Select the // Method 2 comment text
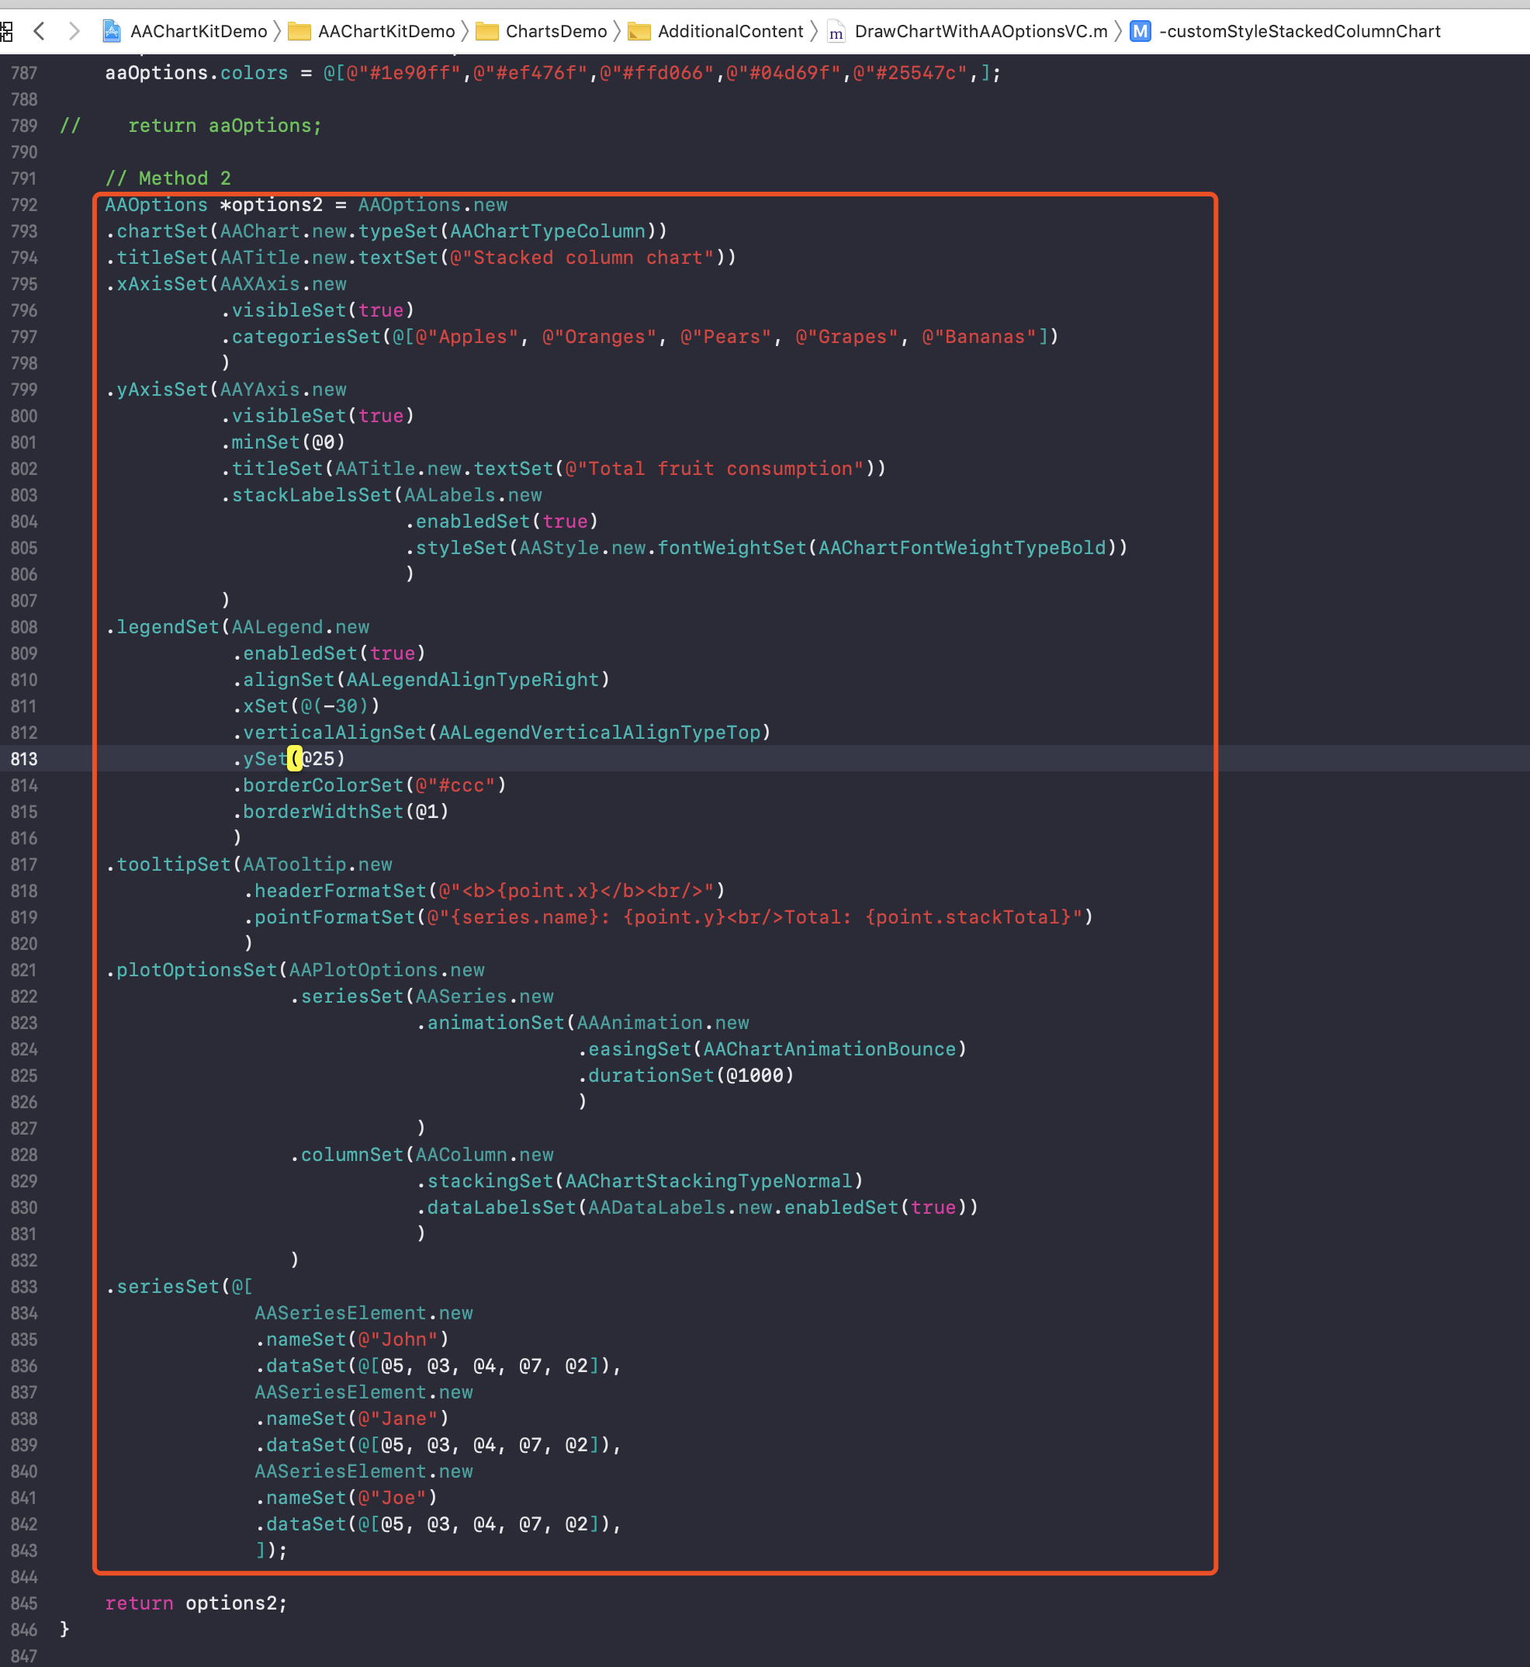1530x1667 pixels. (170, 178)
